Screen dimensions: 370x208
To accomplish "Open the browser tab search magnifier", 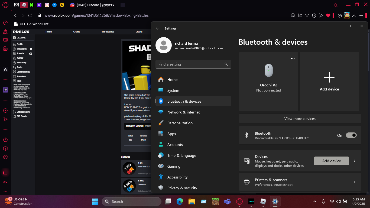I will click(336, 5).
